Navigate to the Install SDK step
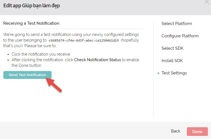 pos(172,61)
